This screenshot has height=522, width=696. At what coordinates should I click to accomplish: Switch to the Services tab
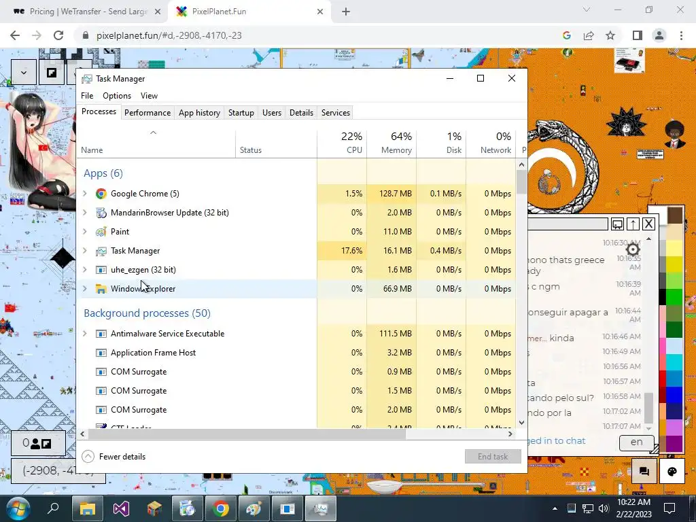[336, 113]
